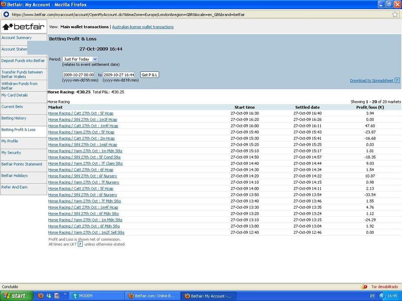
Task: Select the loss value -23.87
Action: point(370,132)
